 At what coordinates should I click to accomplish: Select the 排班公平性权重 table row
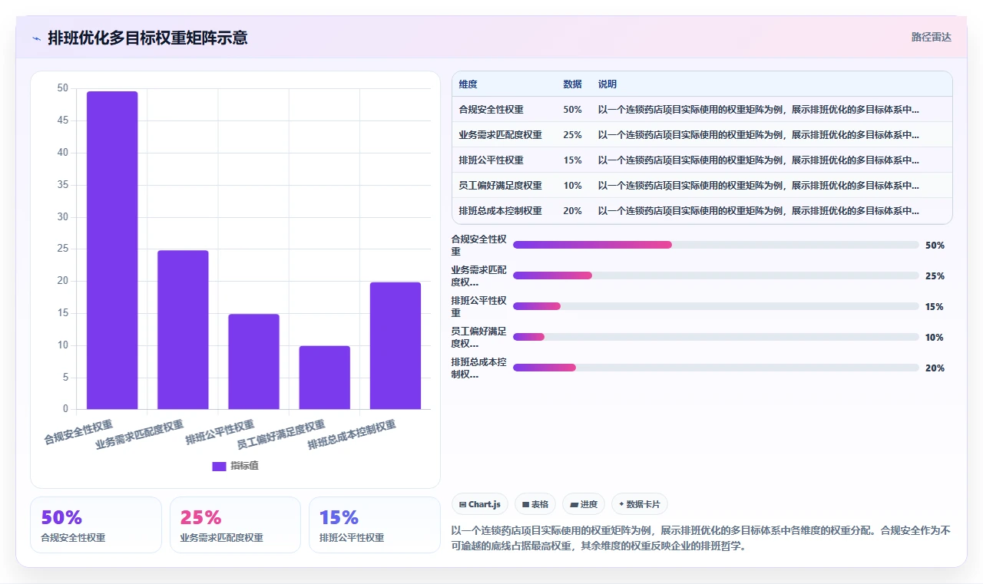(702, 160)
